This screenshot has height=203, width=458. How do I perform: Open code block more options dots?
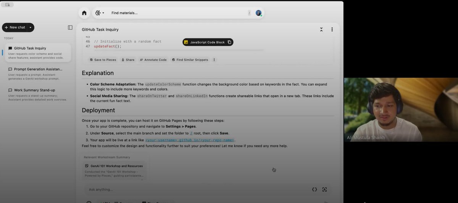(x=214, y=60)
